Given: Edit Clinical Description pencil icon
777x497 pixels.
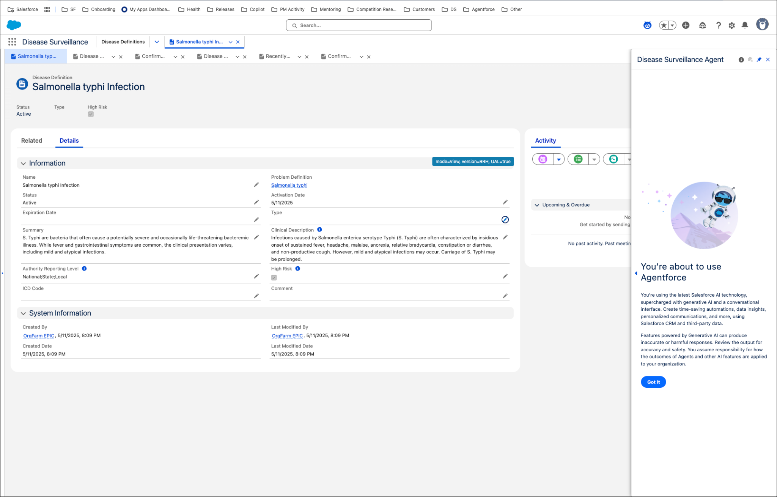Looking at the screenshot, I should coord(505,237).
